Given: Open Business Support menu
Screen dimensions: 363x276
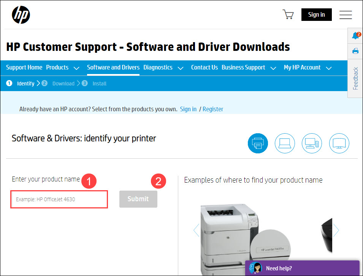Looking at the screenshot, I should 243,67.
